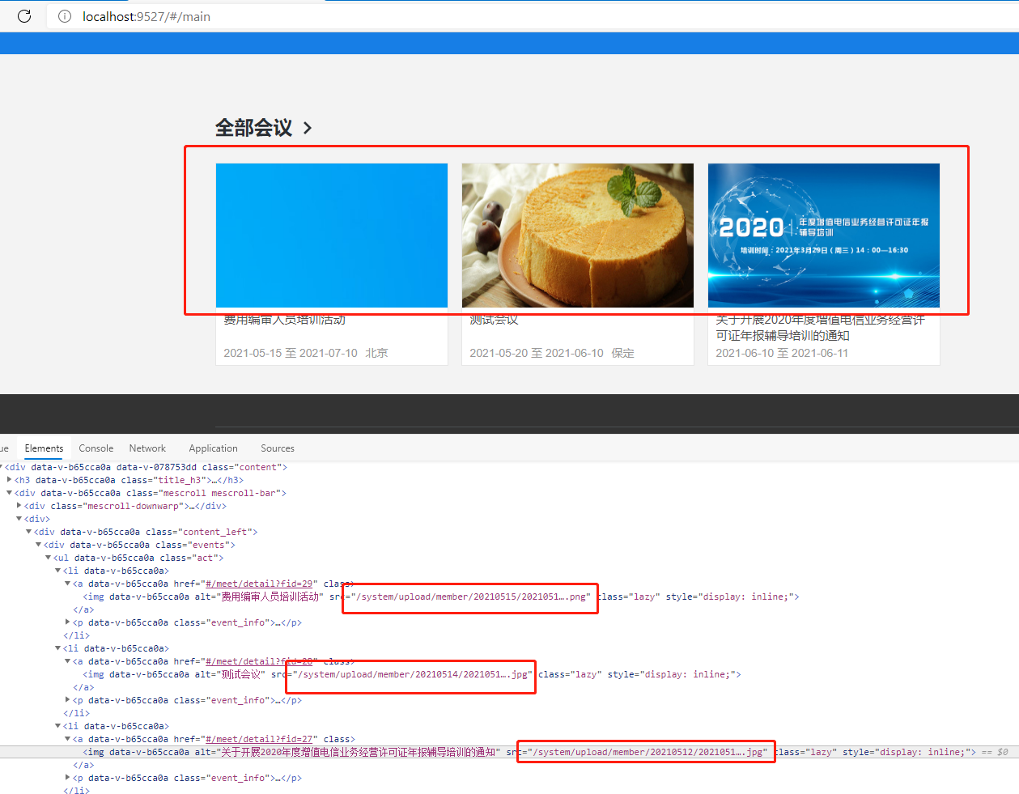Click the 2020 training banner image
This screenshot has height=794, width=1019.
(823, 235)
